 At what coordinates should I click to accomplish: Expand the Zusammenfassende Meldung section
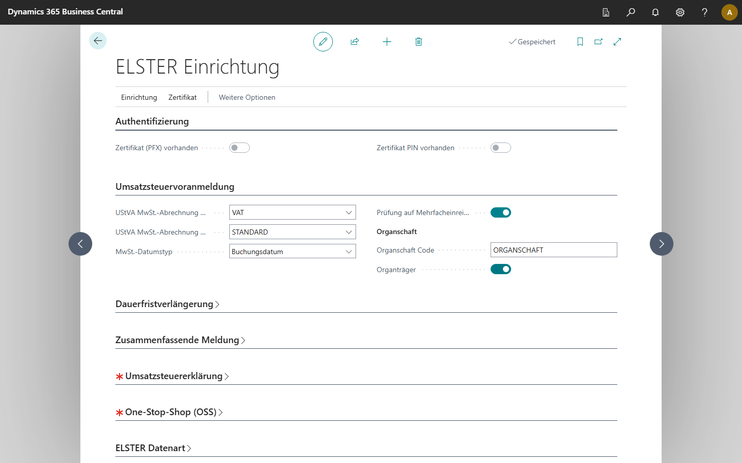pyautogui.click(x=180, y=340)
